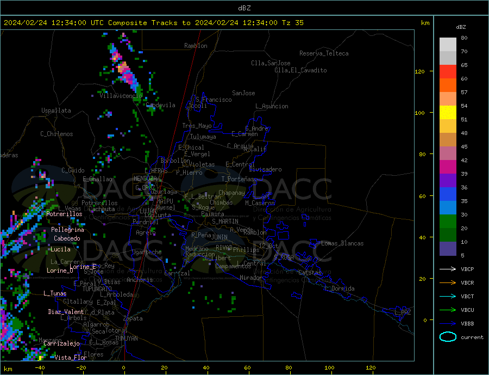Click the 'MENDOZA' city label on map
This screenshot has height=375, width=489.
click(x=146, y=179)
